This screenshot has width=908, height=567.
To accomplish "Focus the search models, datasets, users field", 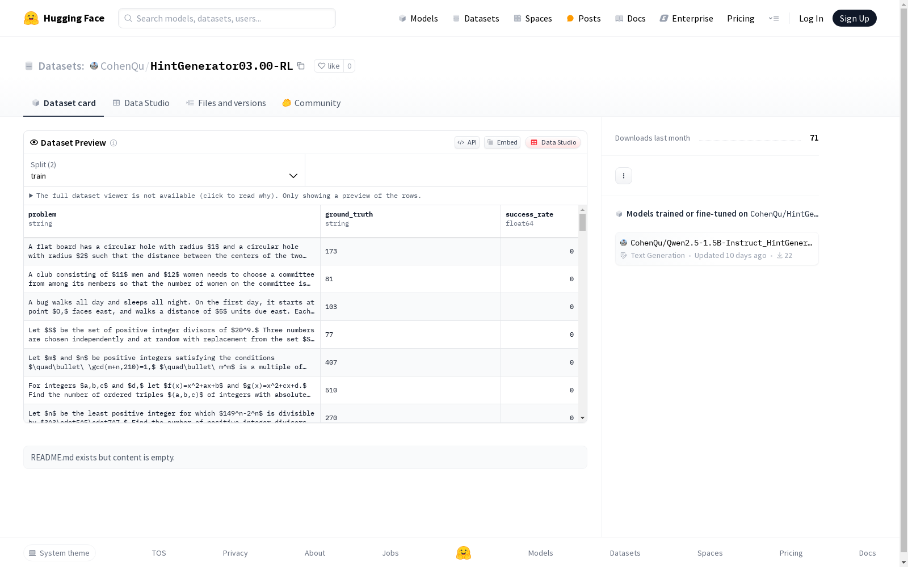I will pos(227,18).
